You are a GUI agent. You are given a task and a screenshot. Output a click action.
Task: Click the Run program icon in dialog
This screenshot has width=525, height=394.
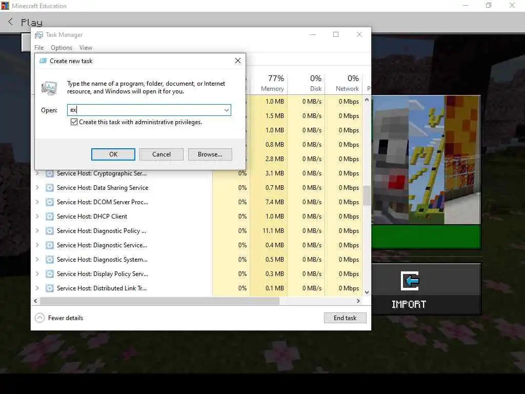(49, 88)
